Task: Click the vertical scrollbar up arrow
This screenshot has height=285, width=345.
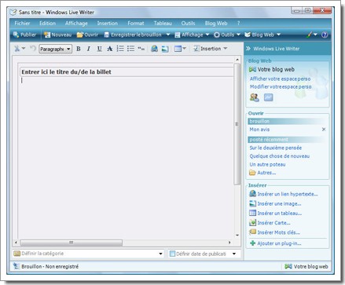Action: (x=237, y=60)
